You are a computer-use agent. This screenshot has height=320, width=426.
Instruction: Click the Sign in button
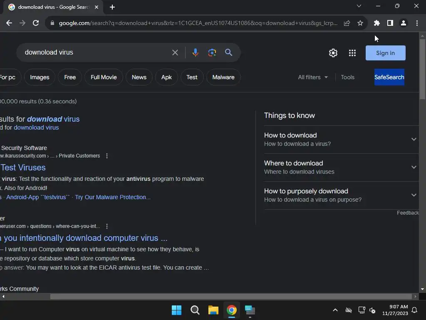385,53
